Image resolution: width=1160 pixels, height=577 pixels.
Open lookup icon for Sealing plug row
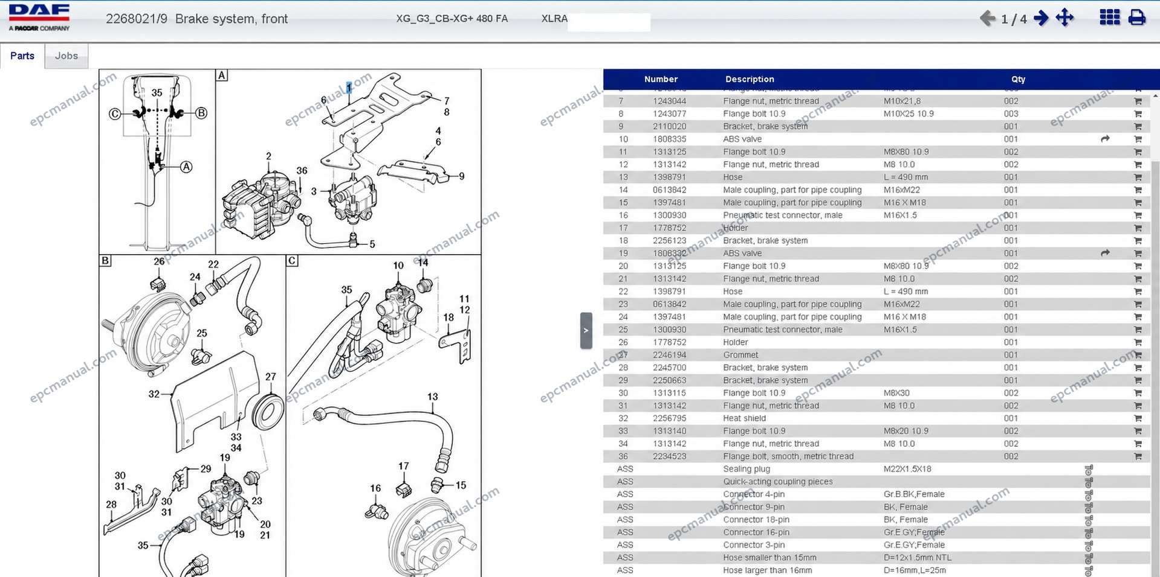click(1089, 470)
